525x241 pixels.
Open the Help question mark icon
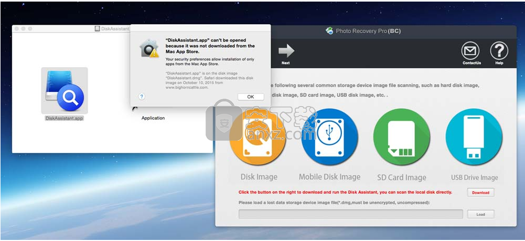(499, 50)
